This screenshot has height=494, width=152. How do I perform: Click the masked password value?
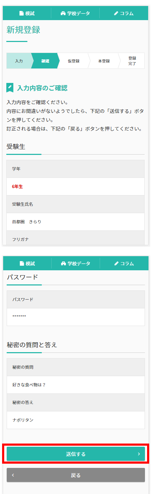(19, 317)
